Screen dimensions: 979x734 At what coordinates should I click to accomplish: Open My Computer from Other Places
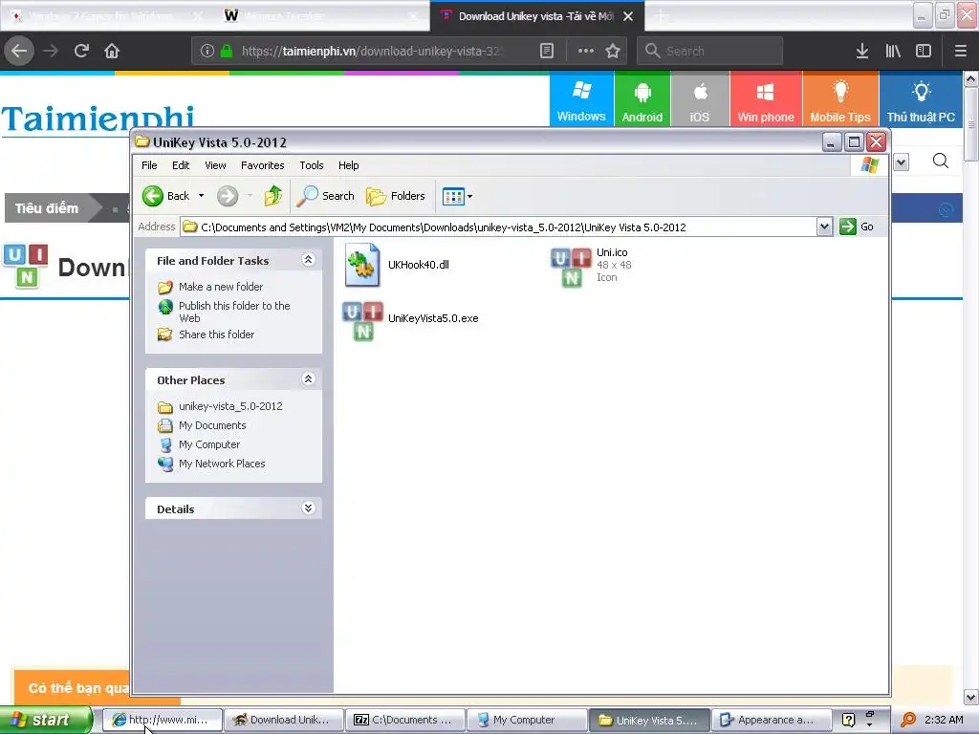coord(209,444)
